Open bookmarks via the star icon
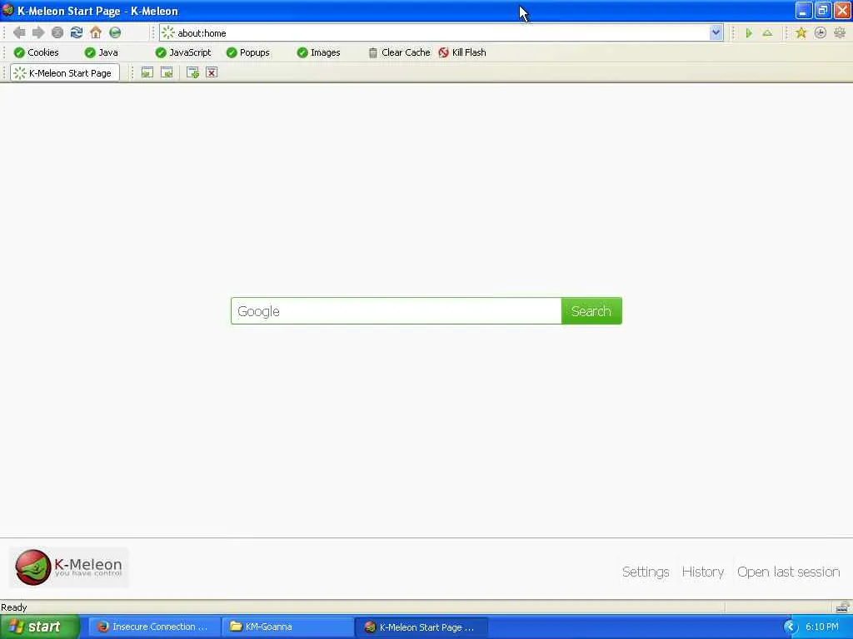The width and height of the screenshot is (853, 639). point(801,33)
